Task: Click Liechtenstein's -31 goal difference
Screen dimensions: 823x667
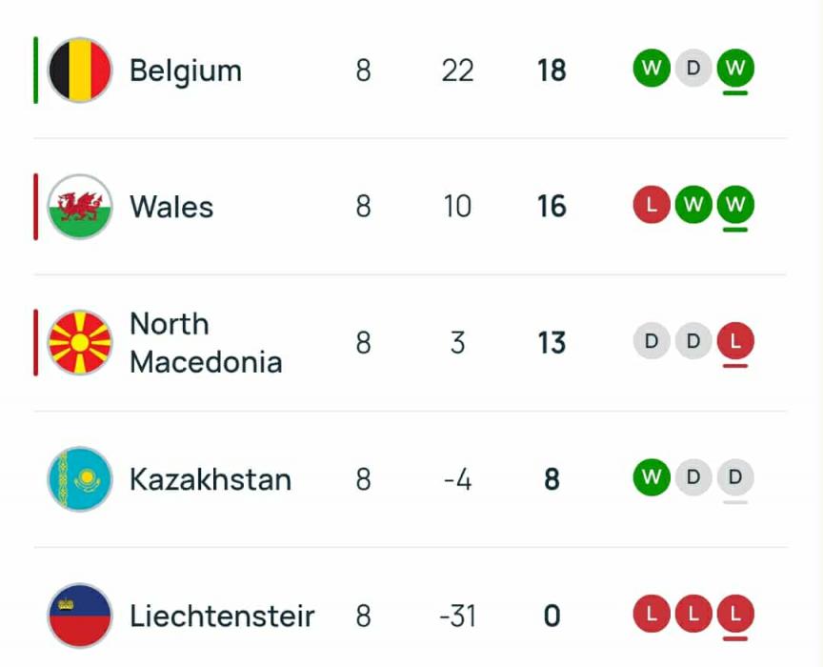Action: coord(457,616)
